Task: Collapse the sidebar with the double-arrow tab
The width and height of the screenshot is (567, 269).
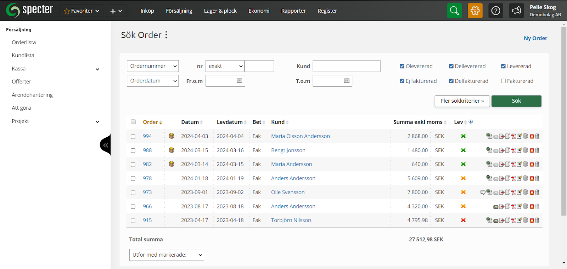Action: click(106, 145)
